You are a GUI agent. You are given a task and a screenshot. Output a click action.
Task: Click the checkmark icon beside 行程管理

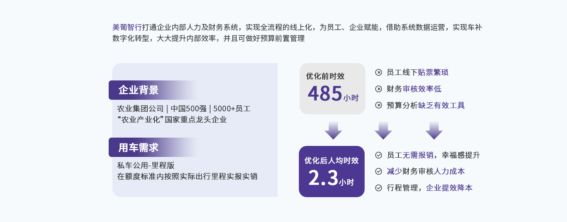click(x=378, y=188)
